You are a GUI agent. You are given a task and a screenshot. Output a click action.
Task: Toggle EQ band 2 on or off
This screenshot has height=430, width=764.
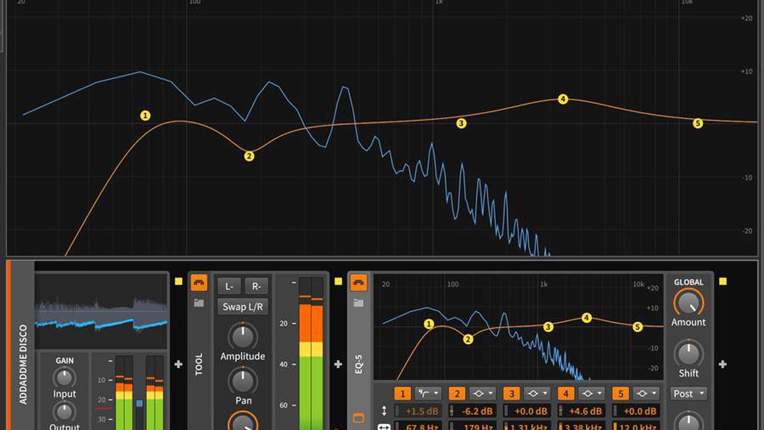point(458,392)
